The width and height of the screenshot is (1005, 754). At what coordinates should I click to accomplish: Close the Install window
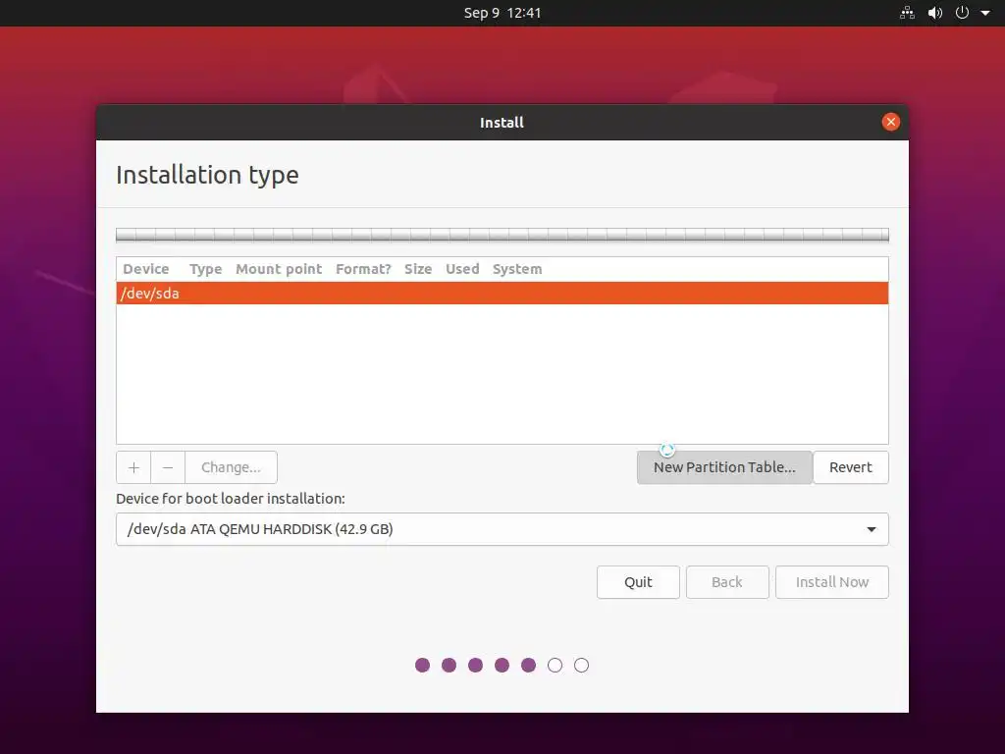890,122
